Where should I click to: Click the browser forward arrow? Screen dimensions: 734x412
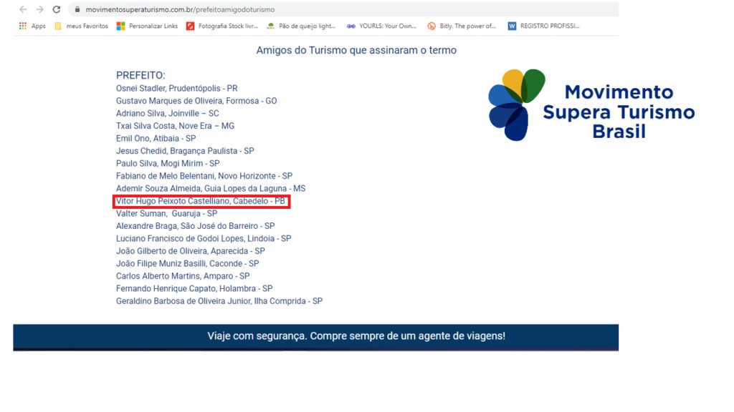click(40, 9)
